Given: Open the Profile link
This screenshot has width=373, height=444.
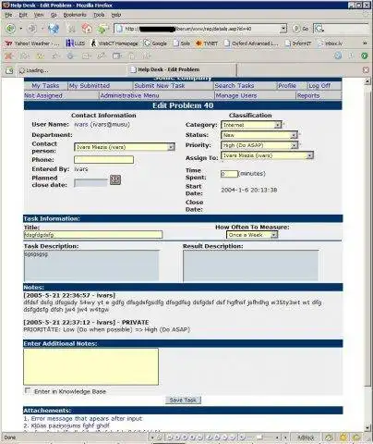Looking at the screenshot, I should click(287, 86).
